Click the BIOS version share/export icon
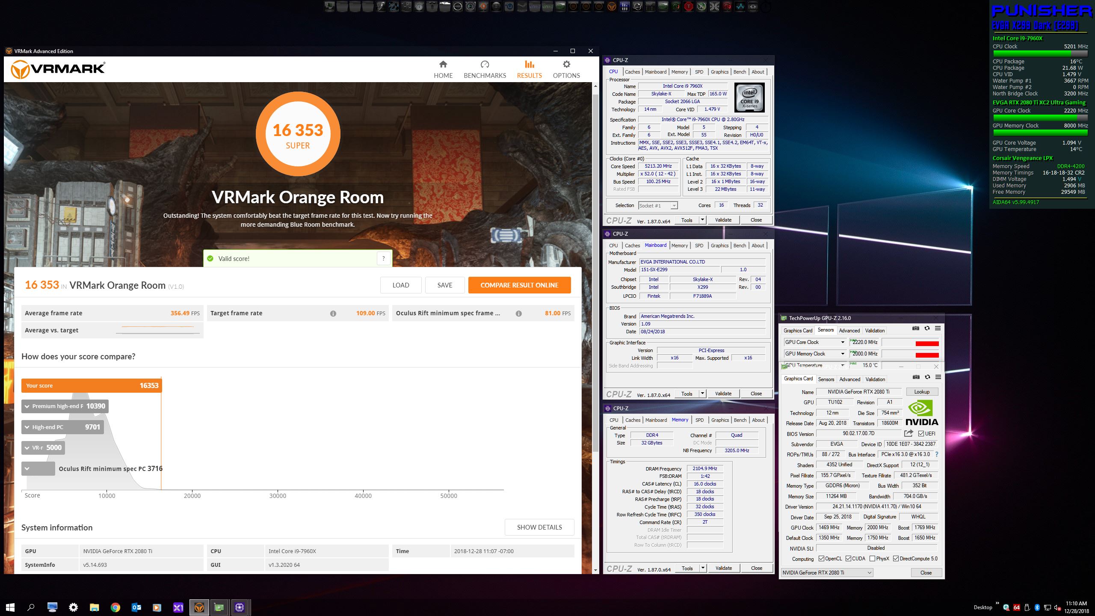Image resolution: width=1095 pixels, height=616 pixels. click(x=909, y=433)
